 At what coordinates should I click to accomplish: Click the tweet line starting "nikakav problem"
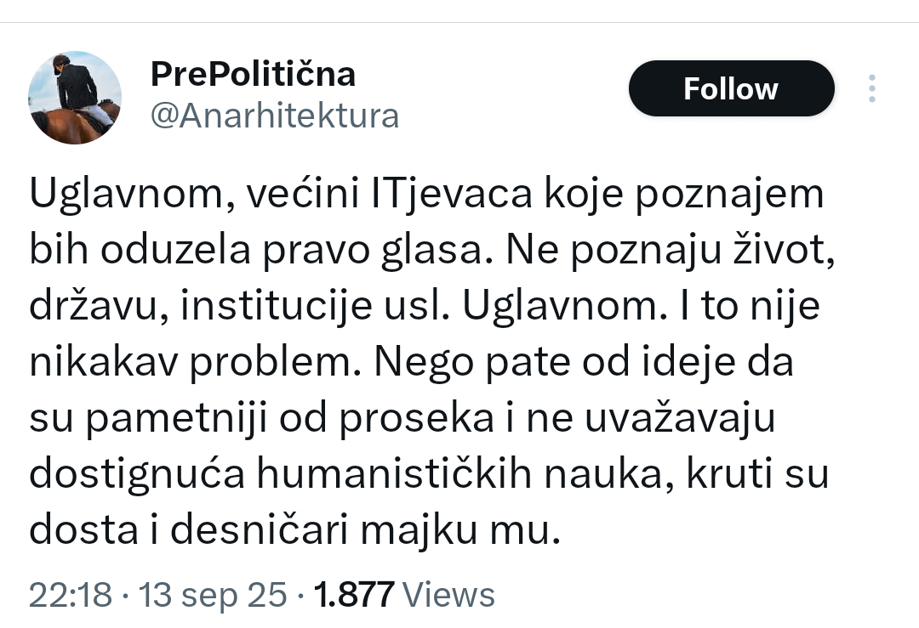[x=411, y=364]
